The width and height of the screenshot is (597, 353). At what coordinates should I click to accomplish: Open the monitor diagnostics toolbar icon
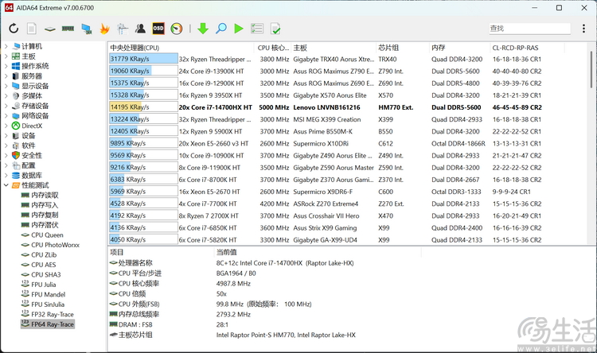[123, 29]
